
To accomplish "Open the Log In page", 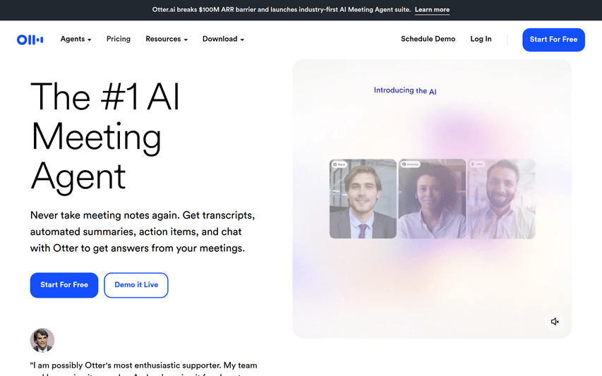I will (481, 40).
